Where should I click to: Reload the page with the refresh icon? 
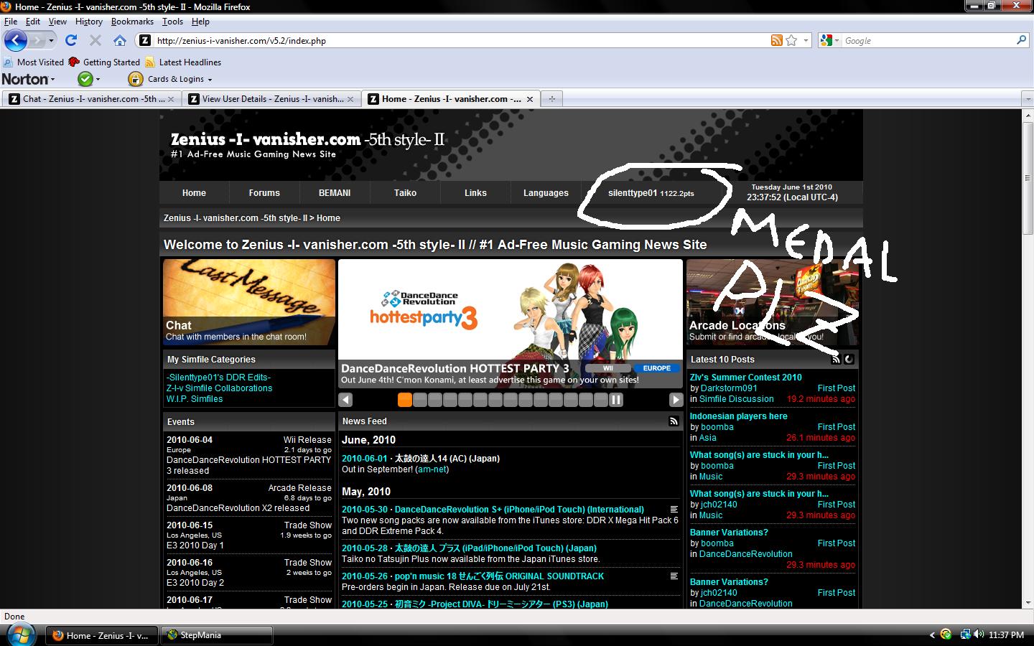tap(71, 40)
